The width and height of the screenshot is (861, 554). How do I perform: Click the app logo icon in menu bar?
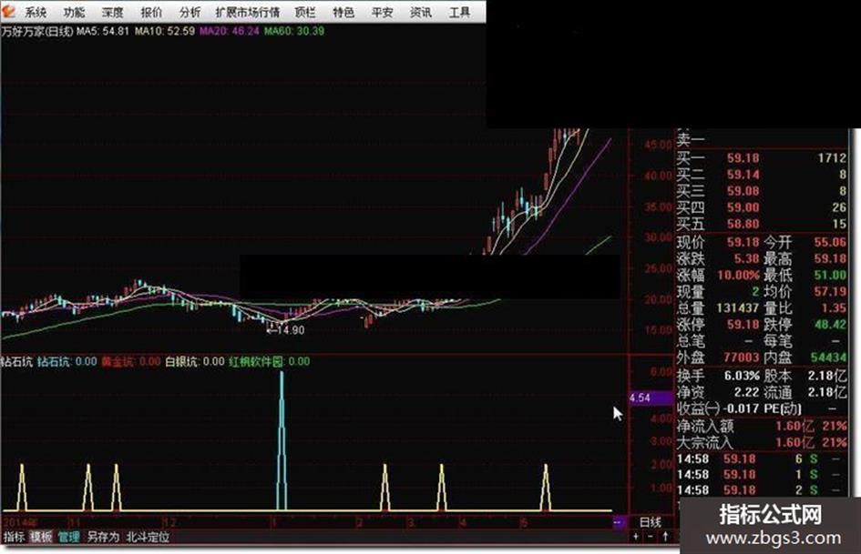coord(8,12)
